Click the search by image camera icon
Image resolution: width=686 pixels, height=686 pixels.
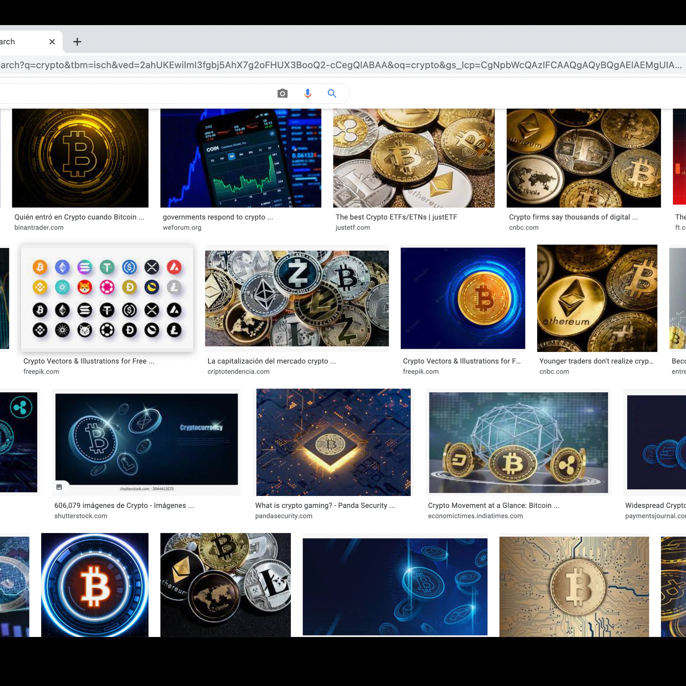(282, 93)
